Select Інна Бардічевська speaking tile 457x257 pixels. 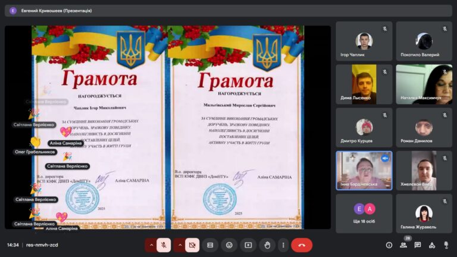pos(364,171)
